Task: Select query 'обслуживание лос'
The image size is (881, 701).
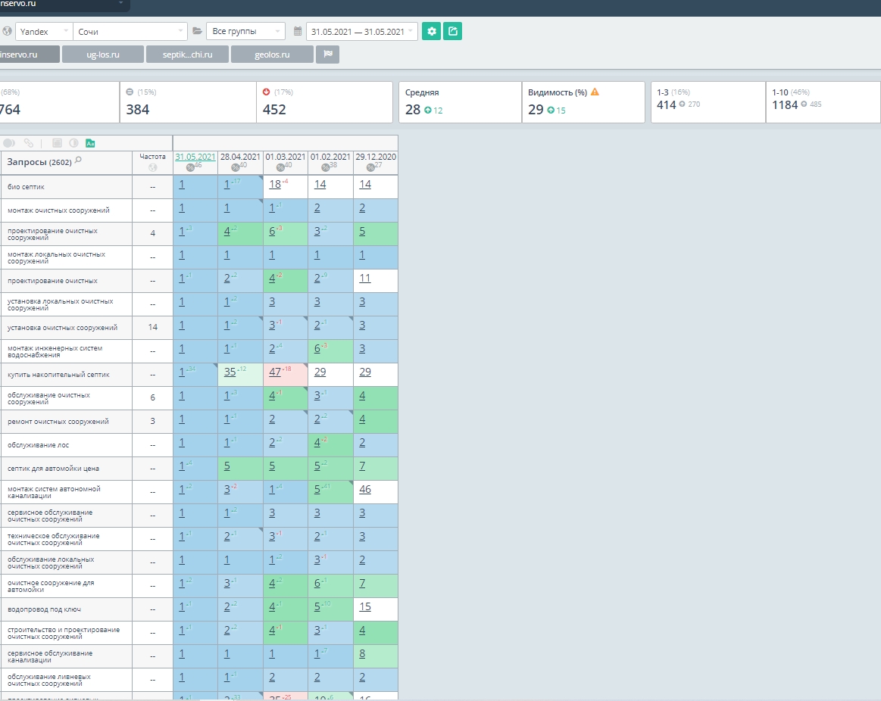Action: tap(38, 445)
